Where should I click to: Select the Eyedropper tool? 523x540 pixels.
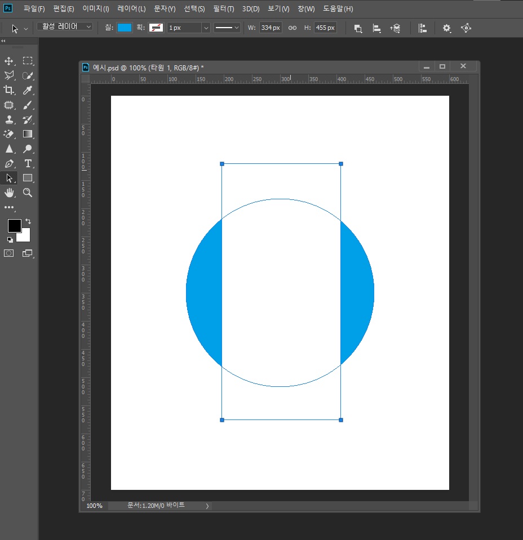pos(28,90)
